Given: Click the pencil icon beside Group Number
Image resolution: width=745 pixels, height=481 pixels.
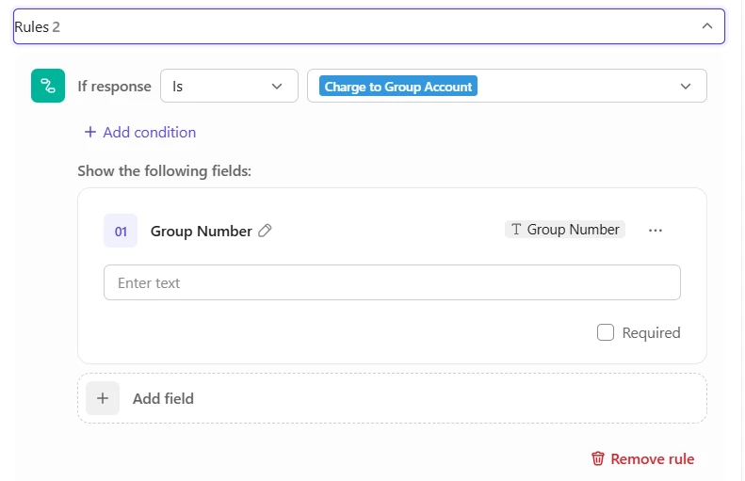Looking at the screenshot, I should [265, 231].
